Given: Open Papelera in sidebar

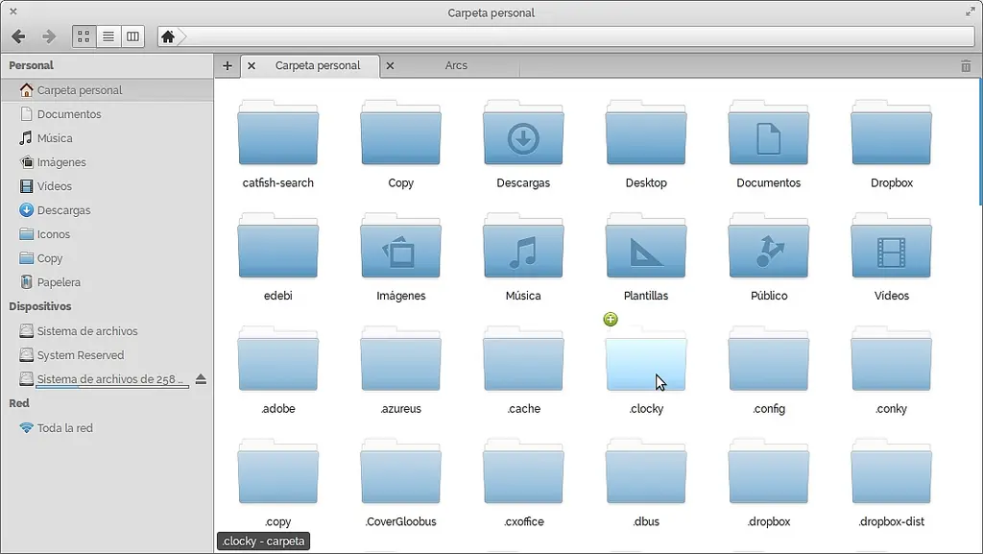Looking at the screenshot, I should pyautogui.click(x=108, y=282).
